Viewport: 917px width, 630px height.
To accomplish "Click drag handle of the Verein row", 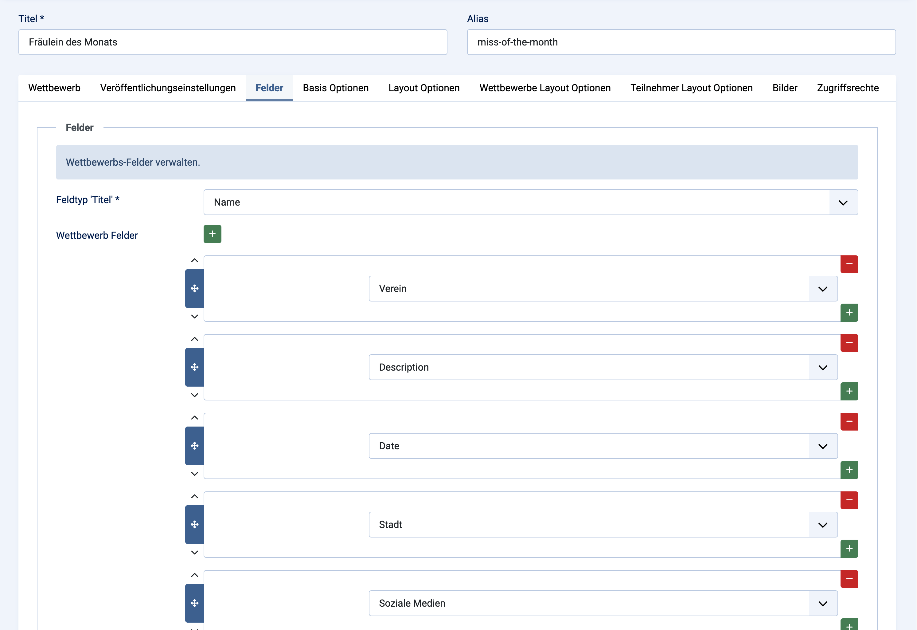I will pyautogui.click(x=194, y=289).
